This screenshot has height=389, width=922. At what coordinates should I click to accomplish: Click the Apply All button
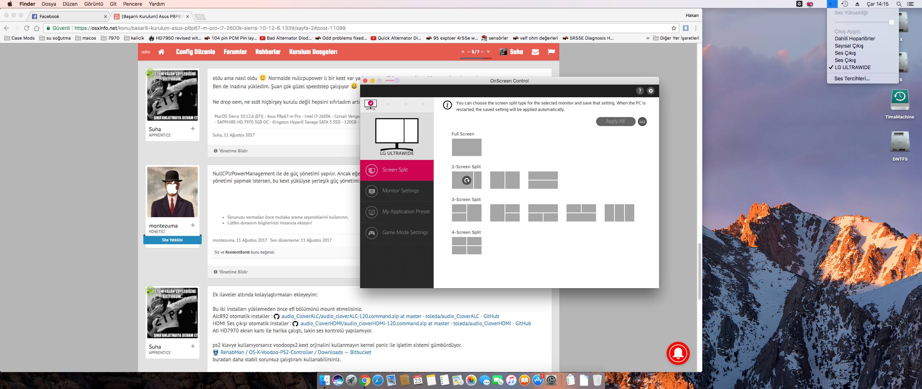615,121
